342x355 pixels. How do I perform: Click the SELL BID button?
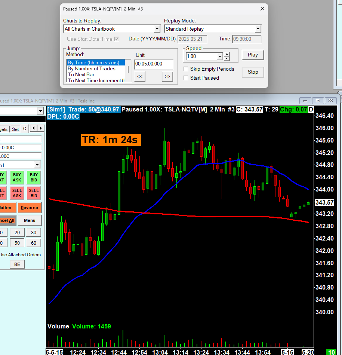click(34, 193)
